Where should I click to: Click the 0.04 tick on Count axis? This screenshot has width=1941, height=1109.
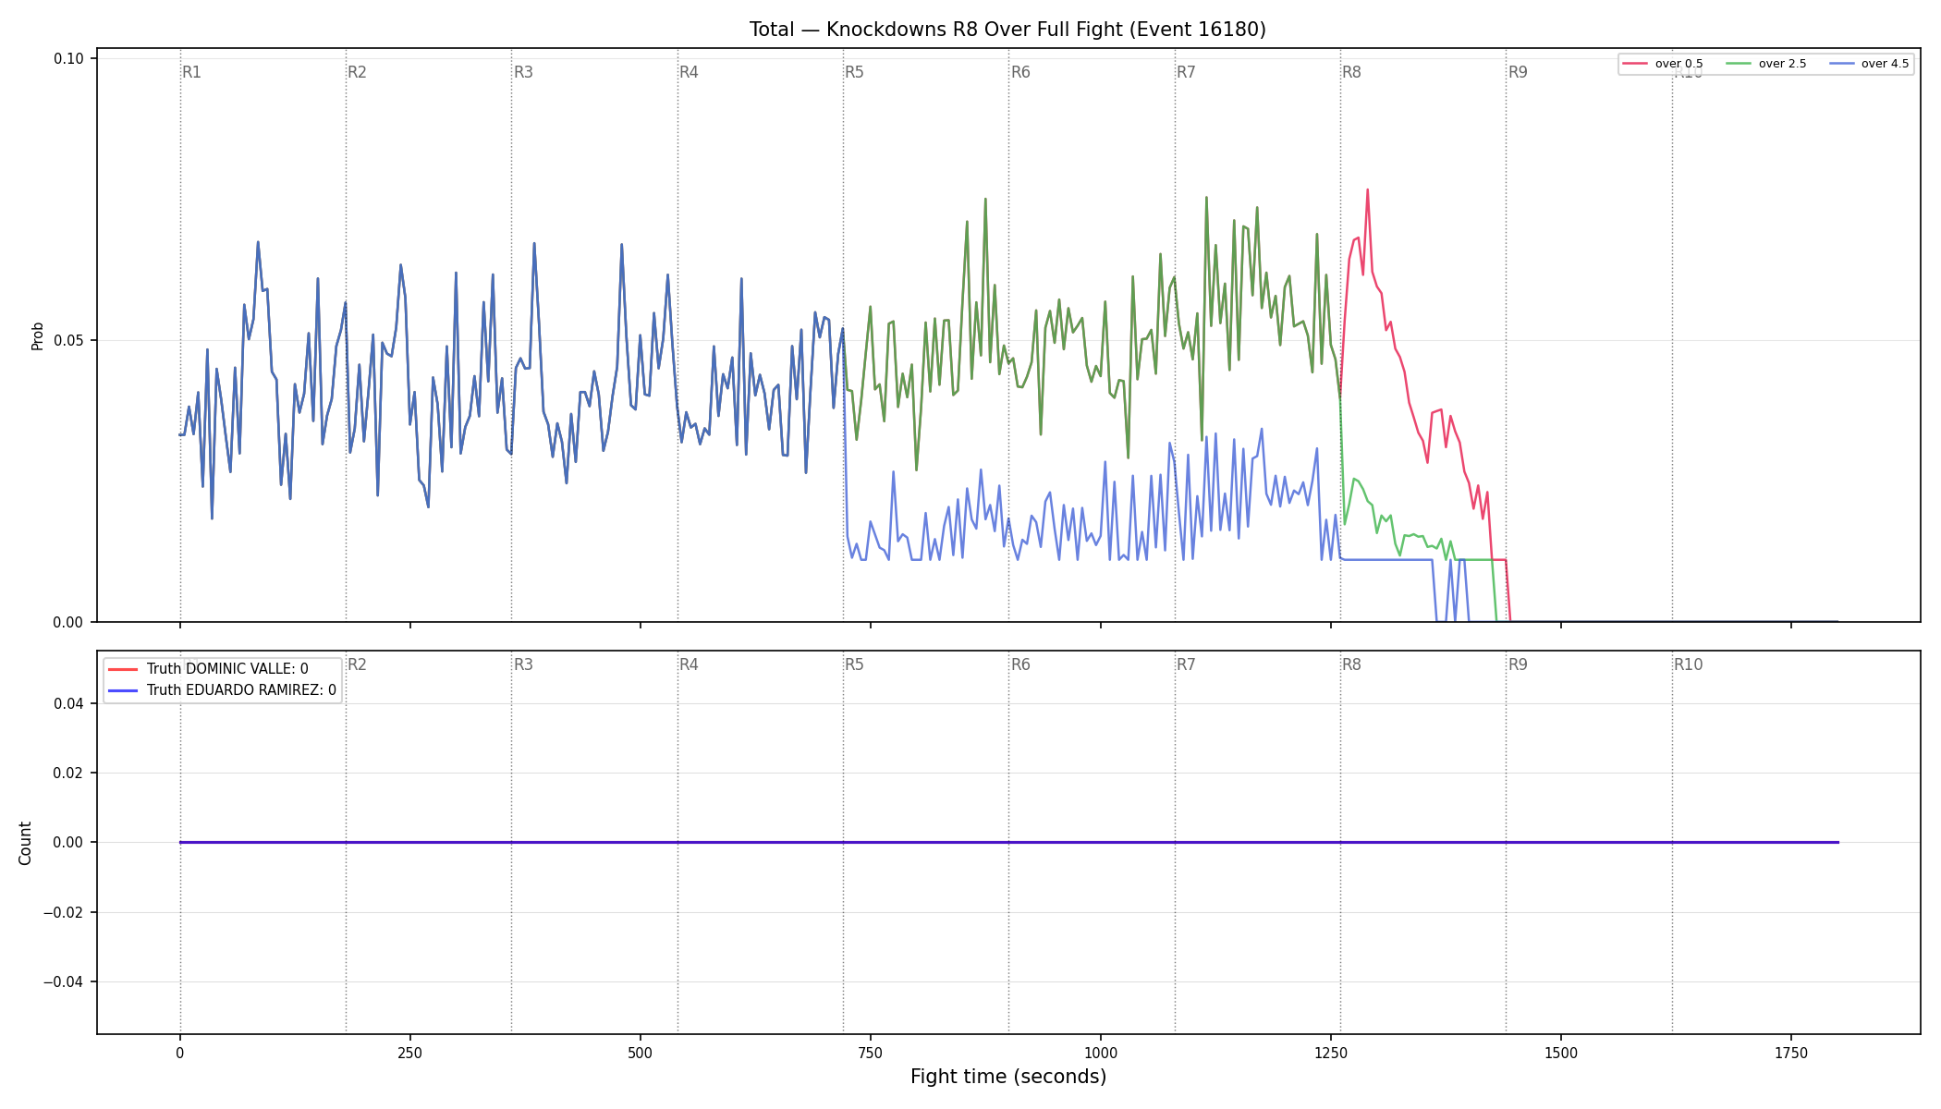coord(68,703)
